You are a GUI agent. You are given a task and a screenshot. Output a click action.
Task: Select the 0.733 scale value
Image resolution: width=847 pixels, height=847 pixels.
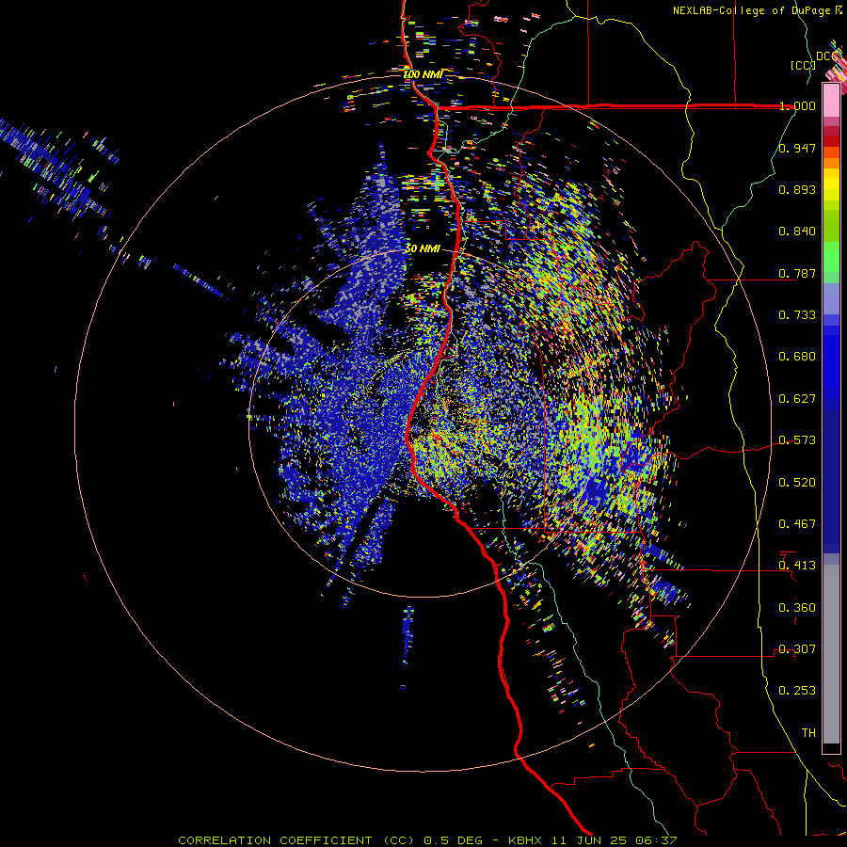click(x=797, y=315)
